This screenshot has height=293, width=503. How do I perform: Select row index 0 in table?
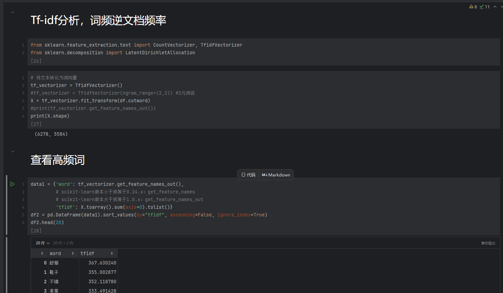coord(45,263)
